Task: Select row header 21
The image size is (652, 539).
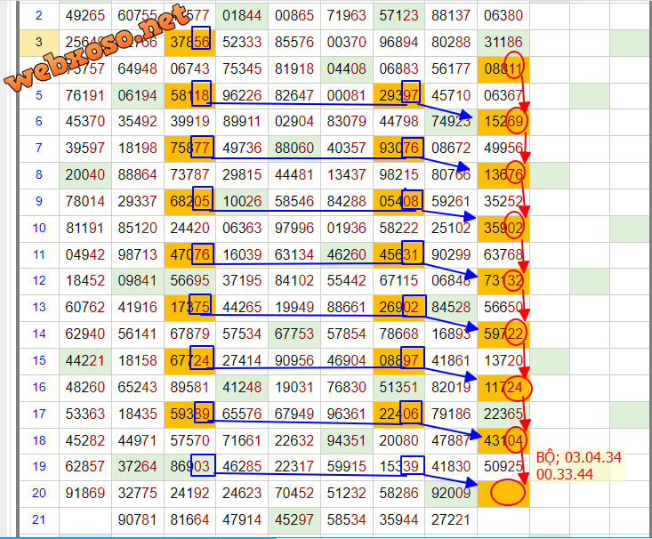Action: 39,519
